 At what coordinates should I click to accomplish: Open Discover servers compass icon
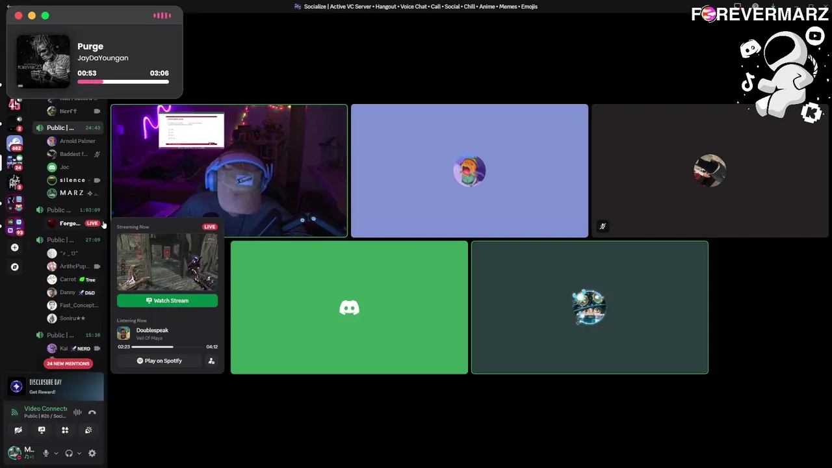15,267
